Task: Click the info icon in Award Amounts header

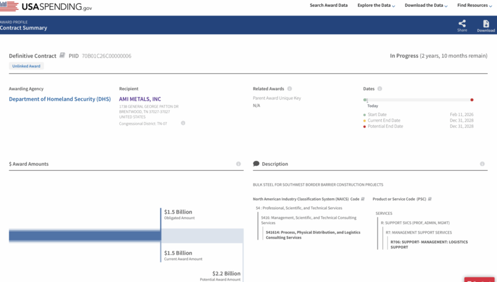Action: (x=239, y=164)
